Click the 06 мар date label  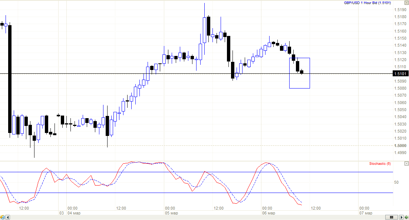[x=268, y=213]
